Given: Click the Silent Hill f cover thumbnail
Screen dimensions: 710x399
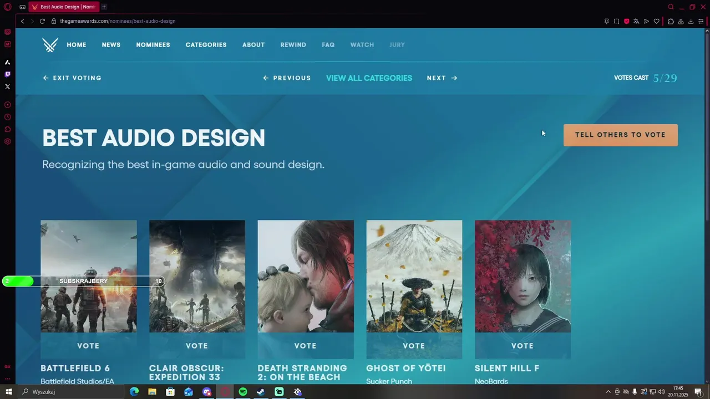Looking at the screenshot, I should [523, 277].
